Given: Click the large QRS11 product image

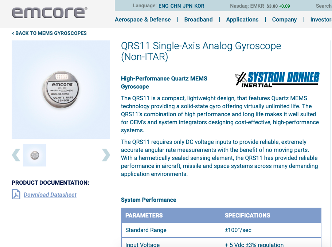Looking at the screenshot, I should tap(61, 90).
